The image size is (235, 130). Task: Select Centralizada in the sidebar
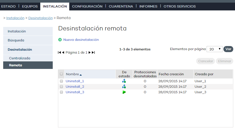point(28,58)
